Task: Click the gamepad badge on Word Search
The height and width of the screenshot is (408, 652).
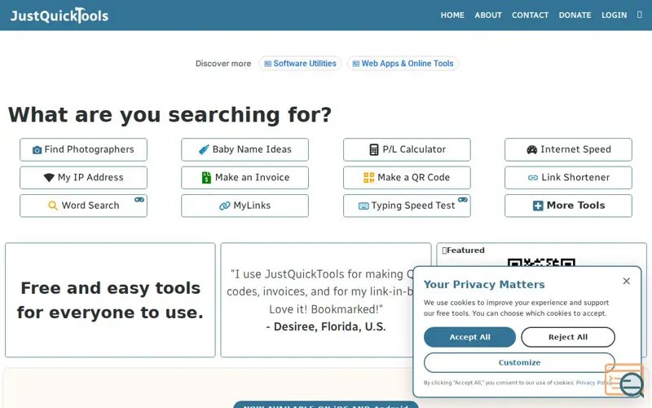Action: [139, 200]
